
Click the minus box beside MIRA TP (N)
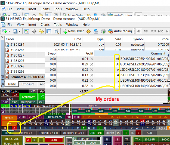(99, 139)
